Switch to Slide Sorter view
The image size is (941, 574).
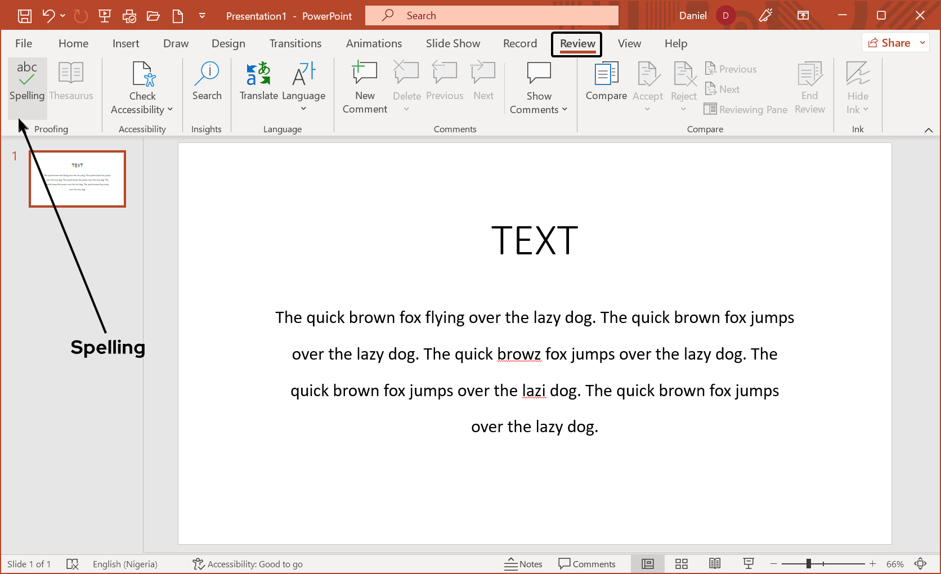[681, 563]
